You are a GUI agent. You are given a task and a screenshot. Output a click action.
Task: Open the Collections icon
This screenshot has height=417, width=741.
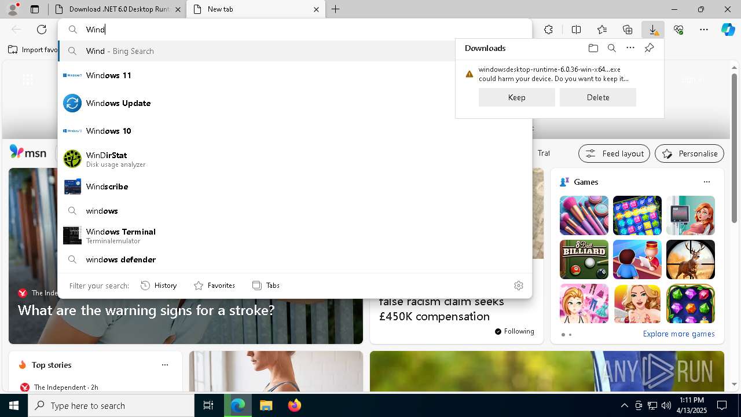[628, 30]
